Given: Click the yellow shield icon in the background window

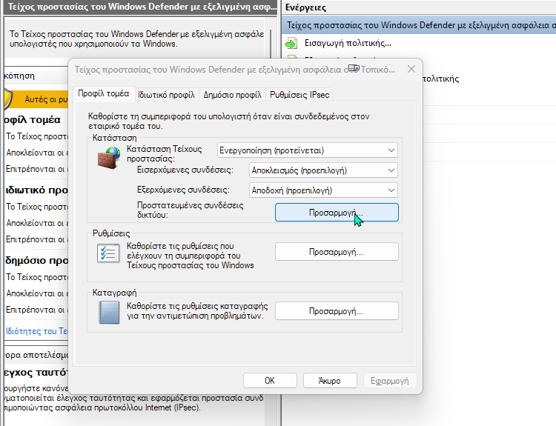Looking at the screenshot, I should (x=8, y=99).
